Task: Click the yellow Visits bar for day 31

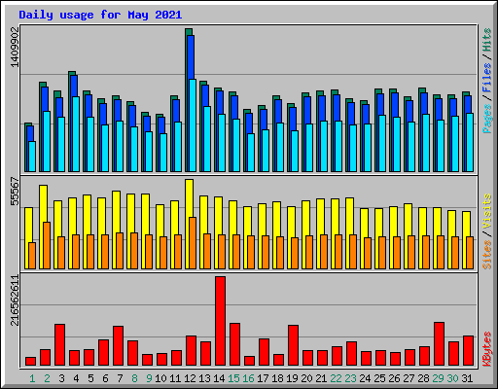Action: [x=466, y=224]
